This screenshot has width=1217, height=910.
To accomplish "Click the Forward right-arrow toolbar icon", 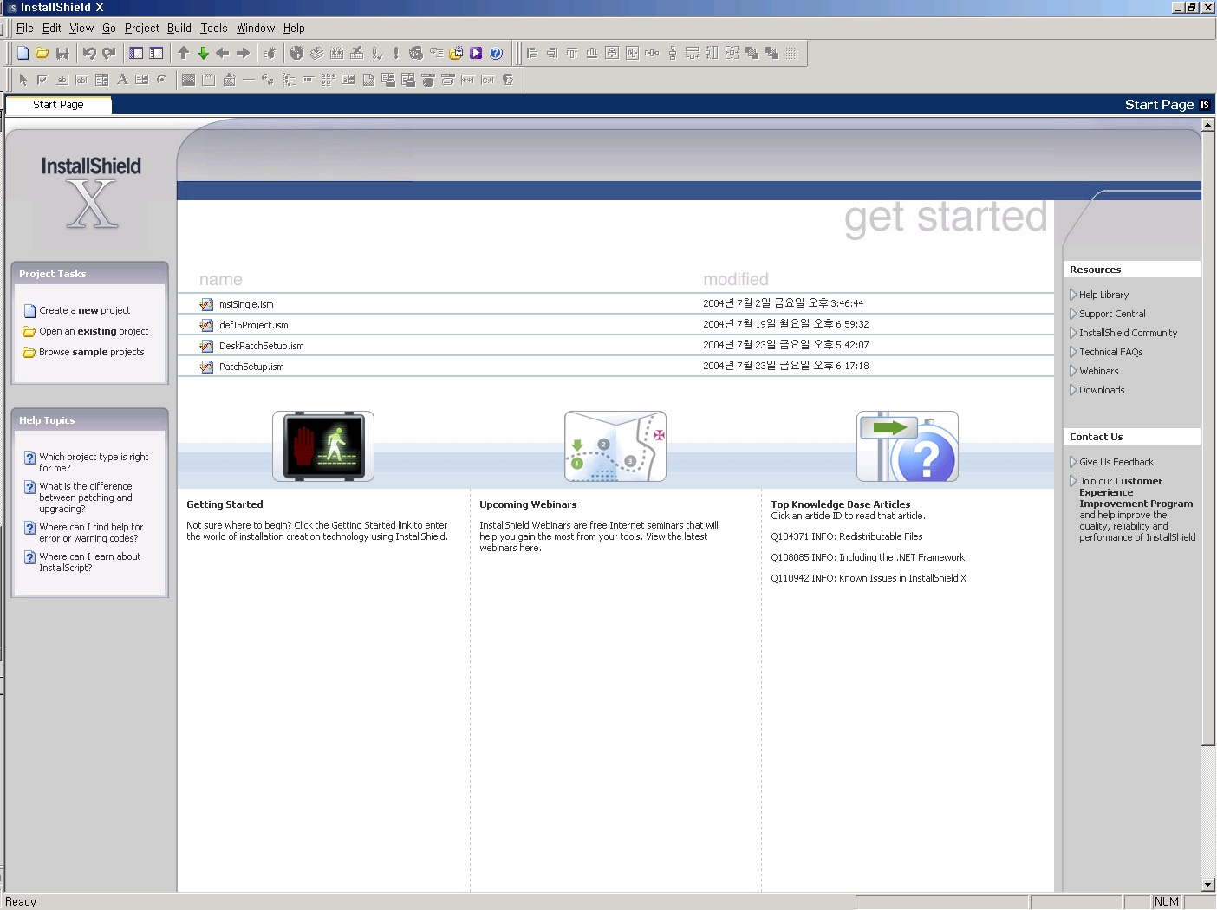I will click(x=243, y=53).
